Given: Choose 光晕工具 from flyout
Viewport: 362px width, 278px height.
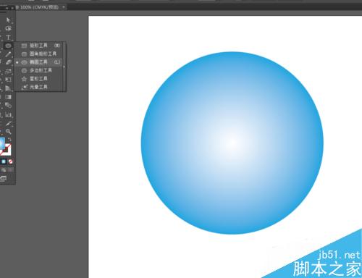Looking at the screenshot, I should [x=39, y=87].
